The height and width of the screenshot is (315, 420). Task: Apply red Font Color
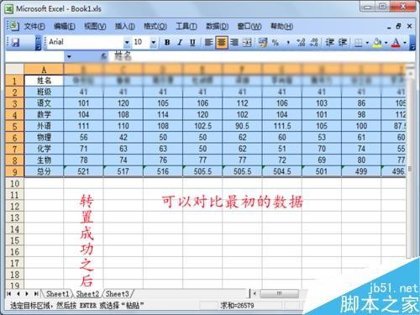point(396,43)
